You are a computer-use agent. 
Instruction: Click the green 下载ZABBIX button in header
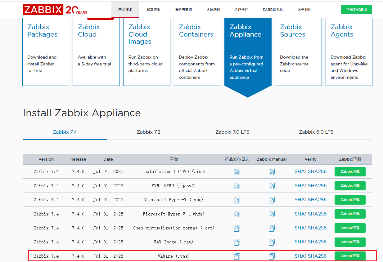[356, 10]
